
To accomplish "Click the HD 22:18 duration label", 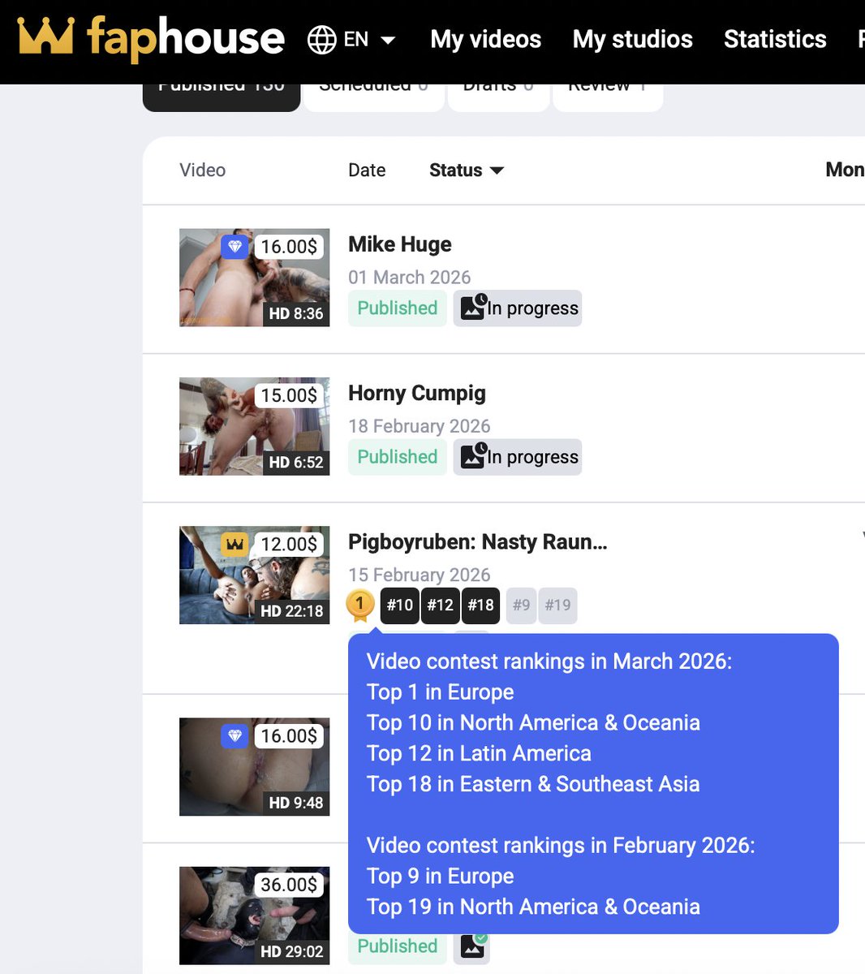I will [x=292, y=611].
